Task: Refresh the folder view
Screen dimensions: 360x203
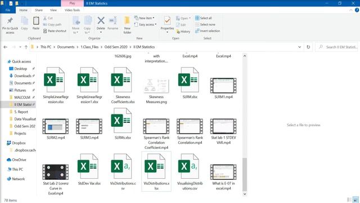Action: click(x=308, y=47)
